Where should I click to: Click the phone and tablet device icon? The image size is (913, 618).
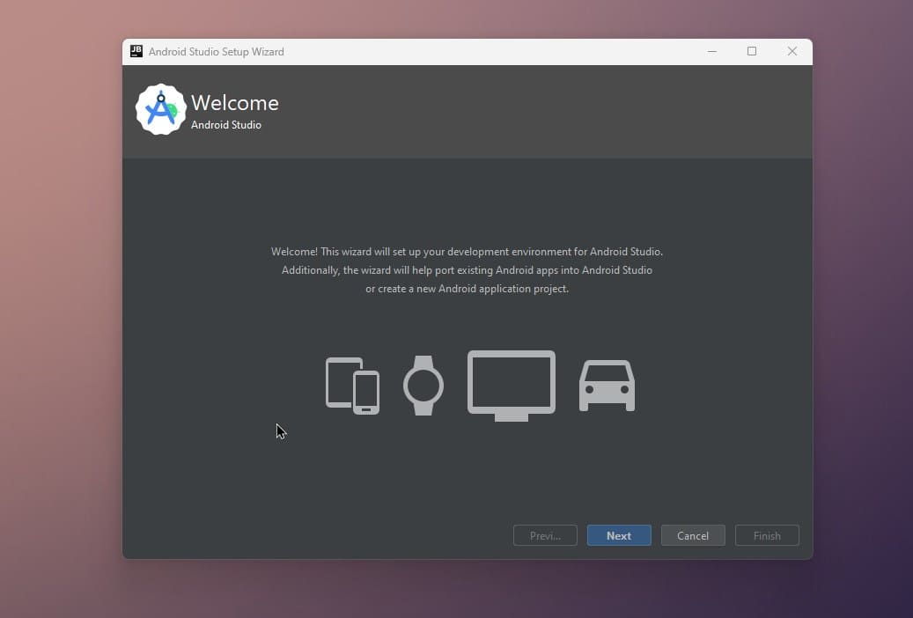[x=352, y=386]
